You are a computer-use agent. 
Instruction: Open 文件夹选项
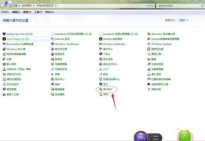tap(11, 84)
